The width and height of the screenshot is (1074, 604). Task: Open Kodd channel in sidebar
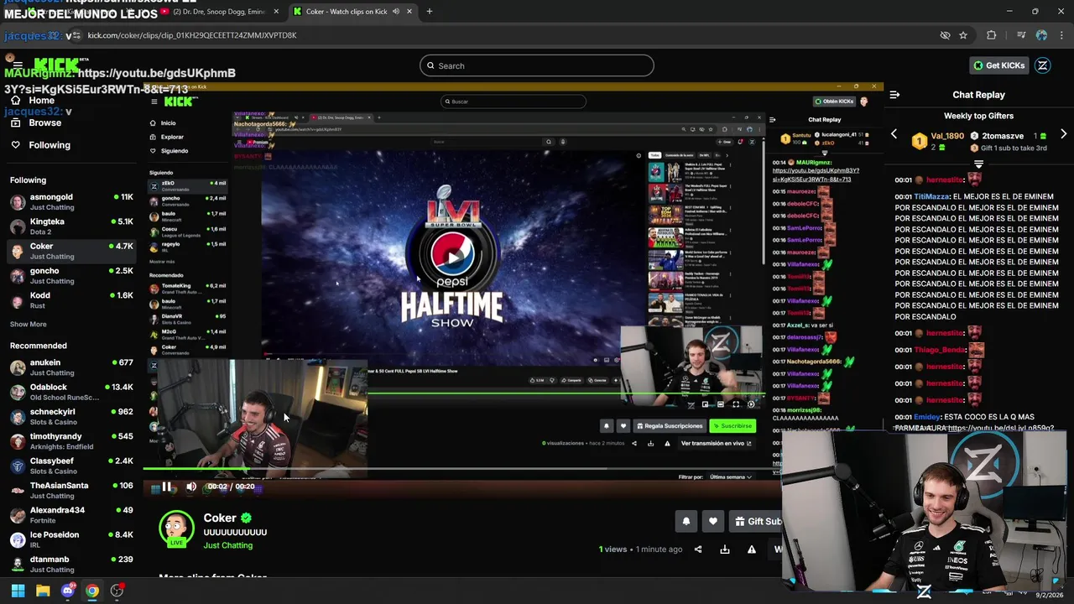click(71, 300)
